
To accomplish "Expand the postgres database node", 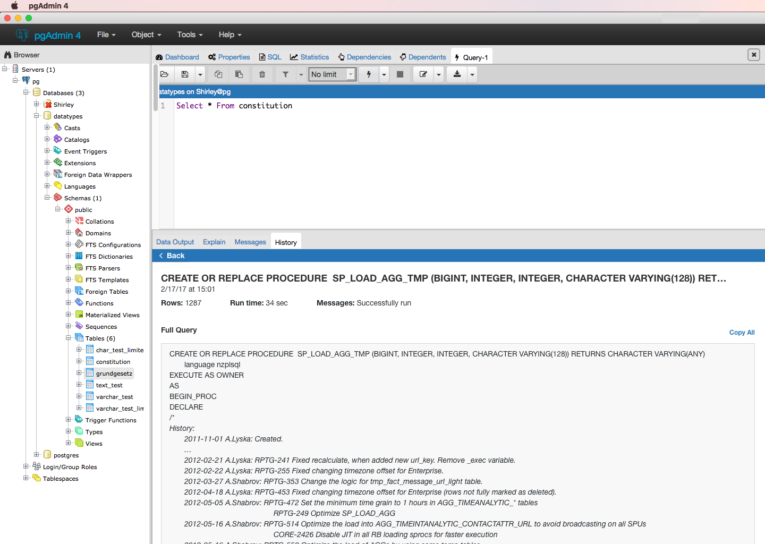I will pos(37,455).
